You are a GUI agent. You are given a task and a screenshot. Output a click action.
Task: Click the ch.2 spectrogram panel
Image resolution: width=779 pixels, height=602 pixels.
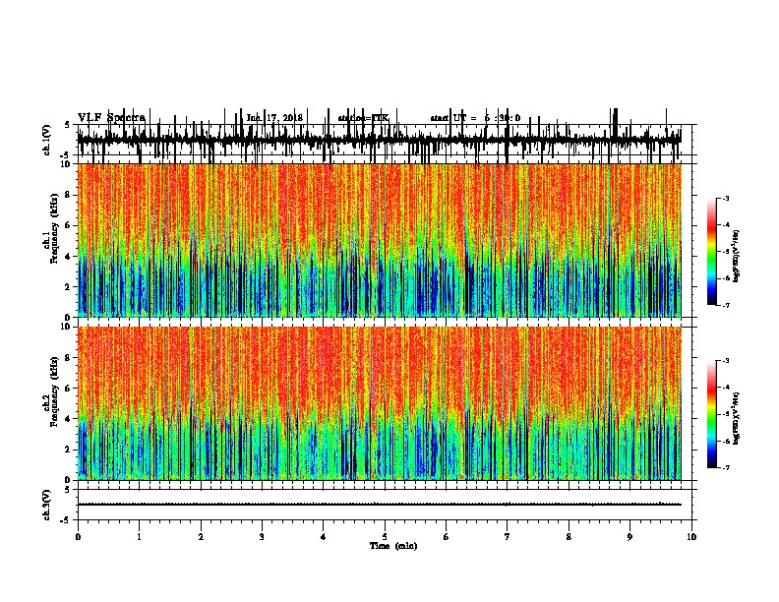tap(380, 403)
